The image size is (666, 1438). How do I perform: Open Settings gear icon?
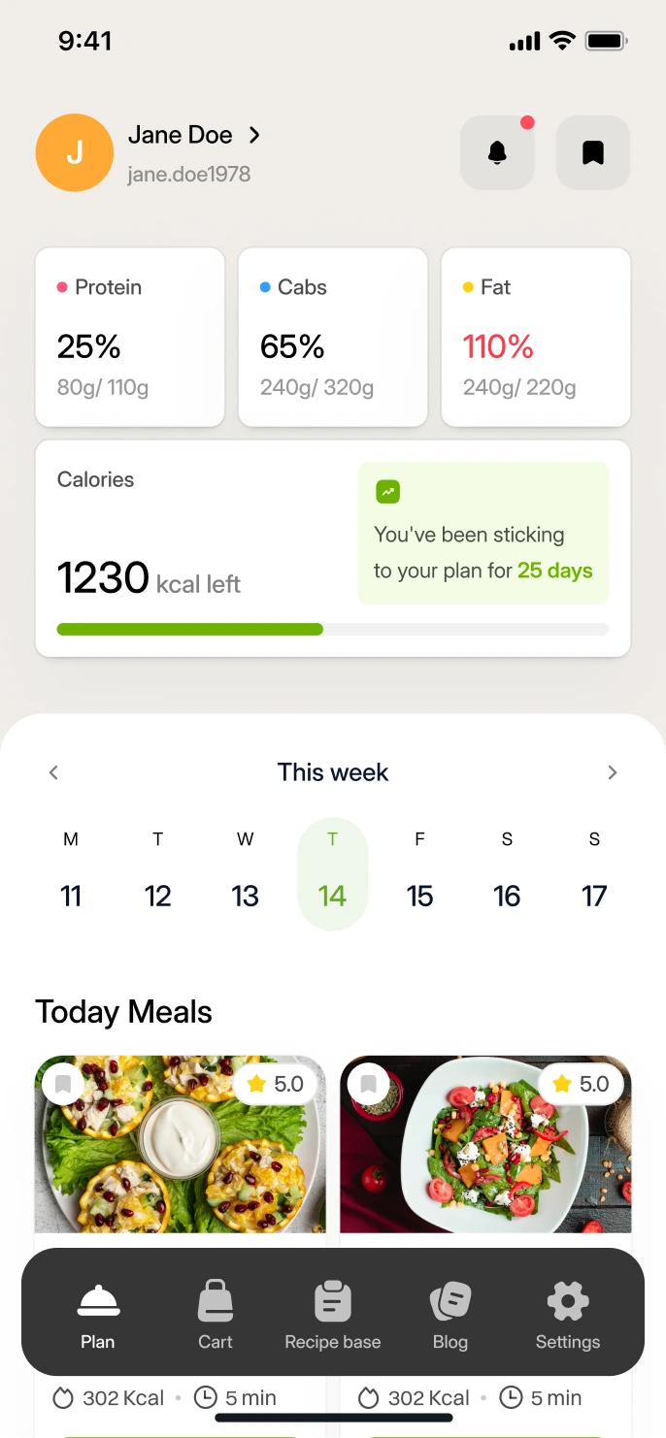(568, 1300)
